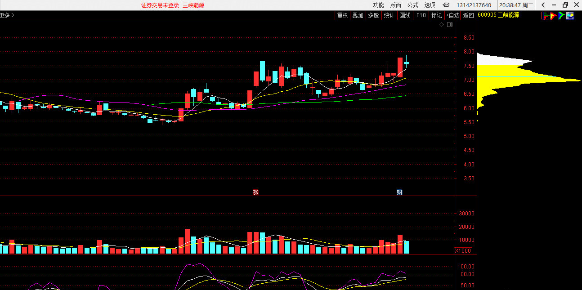Open the 选项 menu
The image size is (582, 290).
coord(430,5)
